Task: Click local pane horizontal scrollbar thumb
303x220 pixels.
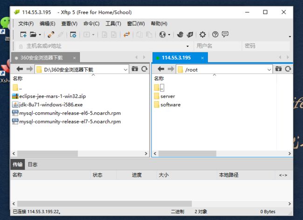Action: 48,153
